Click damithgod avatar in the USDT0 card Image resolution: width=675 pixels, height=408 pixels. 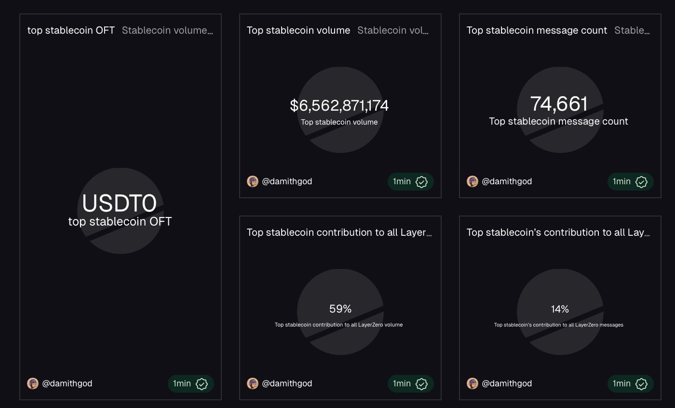click(33, 383)
